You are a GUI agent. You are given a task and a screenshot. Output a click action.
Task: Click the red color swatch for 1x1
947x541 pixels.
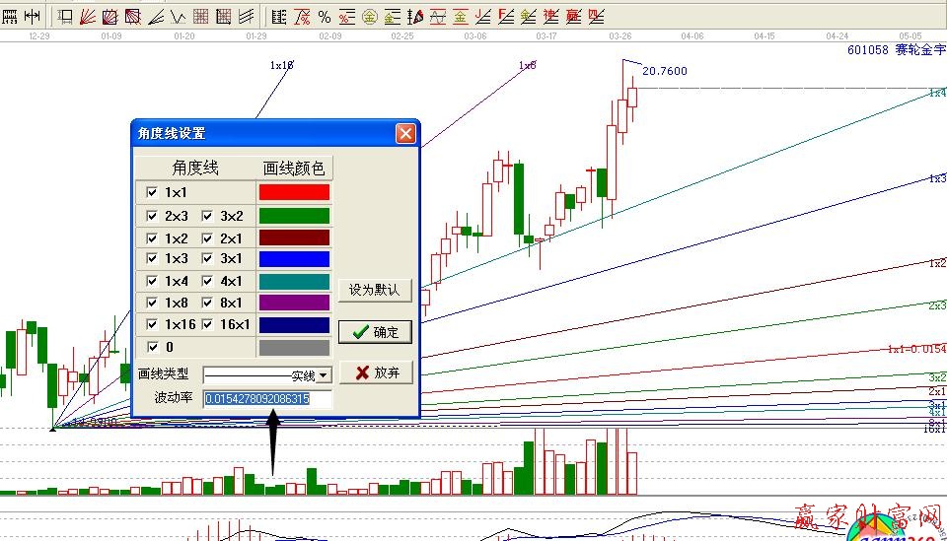[293, 192]
